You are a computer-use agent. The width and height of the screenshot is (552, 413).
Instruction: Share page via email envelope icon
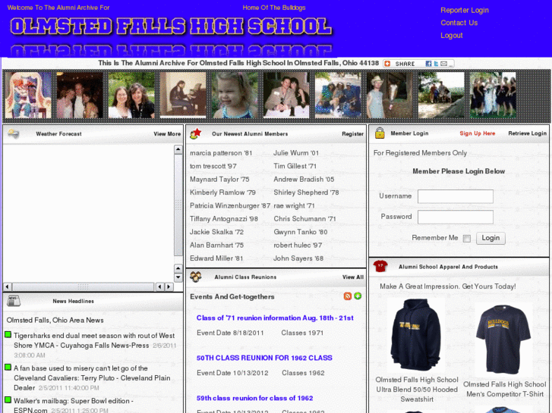443,64
